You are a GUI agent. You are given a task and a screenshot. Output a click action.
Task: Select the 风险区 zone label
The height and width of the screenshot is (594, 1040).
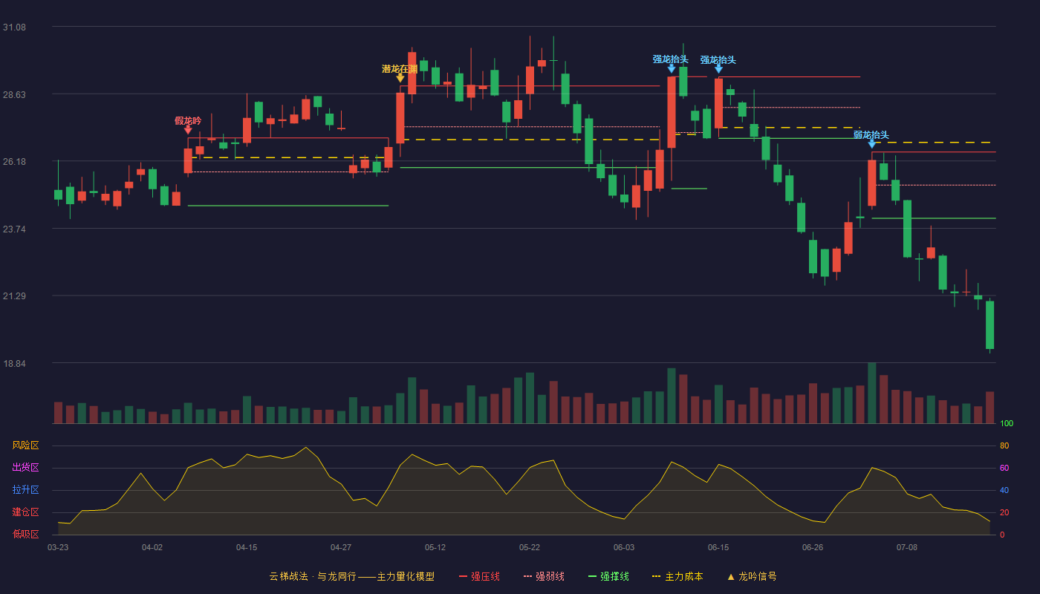[26, 446]
